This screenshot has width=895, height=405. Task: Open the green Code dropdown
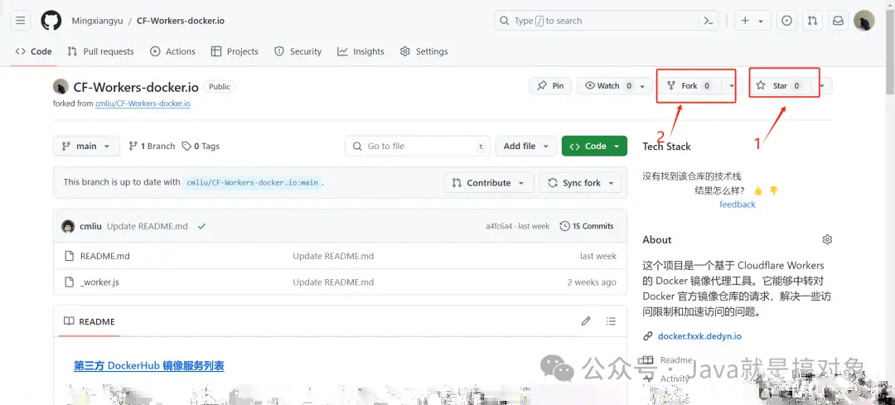(594, 146)
